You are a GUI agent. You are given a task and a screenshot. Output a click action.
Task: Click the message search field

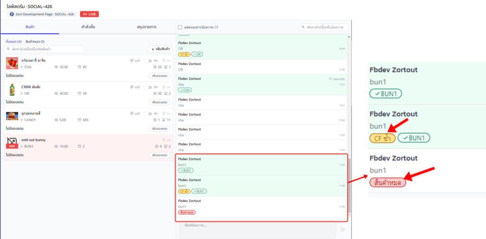pyautogui.click(x=325, y=27)
